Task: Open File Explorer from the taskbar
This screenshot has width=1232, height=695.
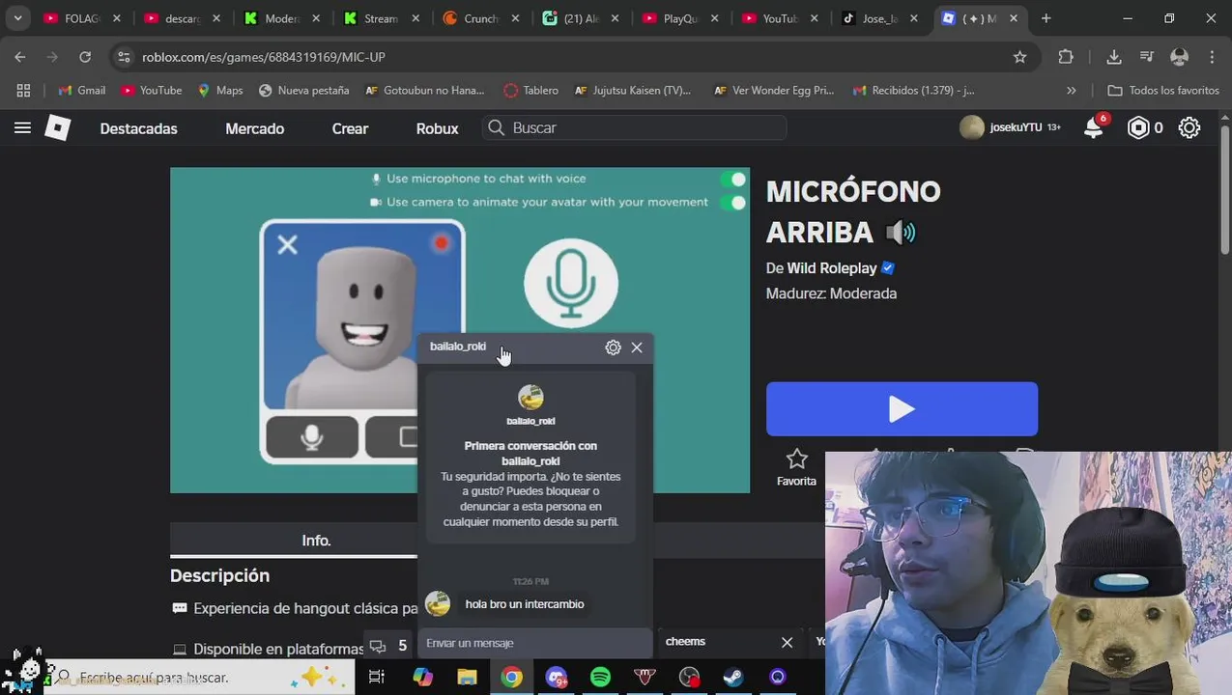Action: pos(467,678)
